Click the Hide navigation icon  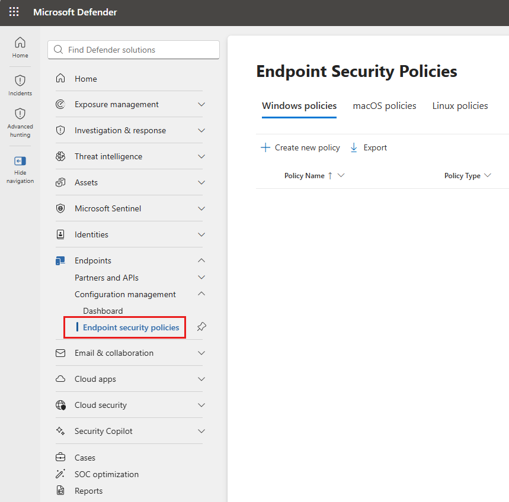20,161
